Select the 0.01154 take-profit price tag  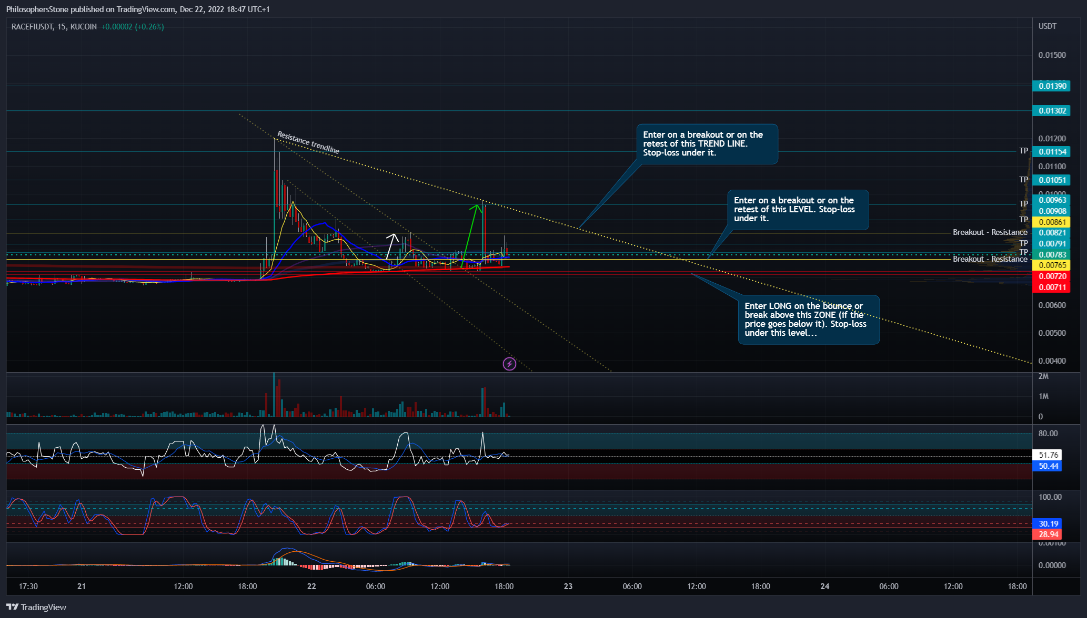(1051, 152)
